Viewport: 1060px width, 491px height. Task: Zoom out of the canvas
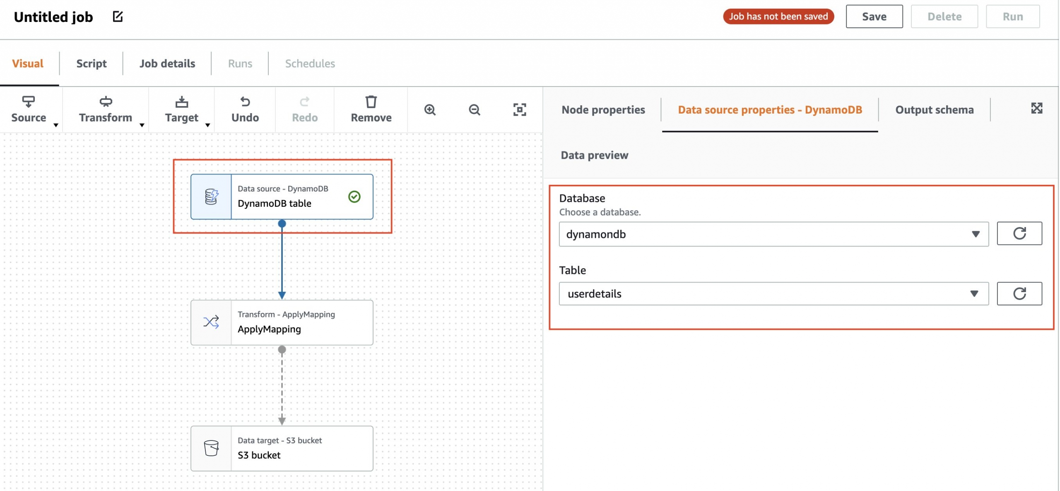475,110
